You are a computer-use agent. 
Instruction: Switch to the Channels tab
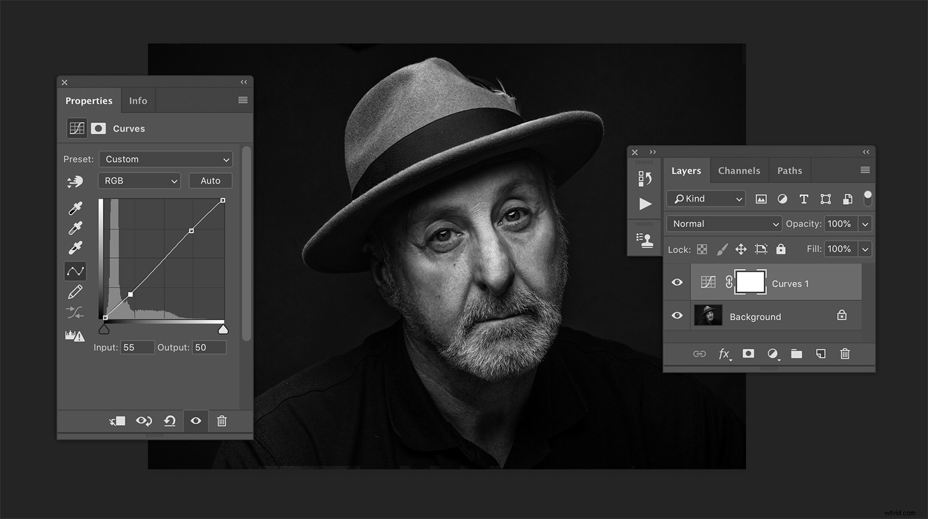point(739,170)
